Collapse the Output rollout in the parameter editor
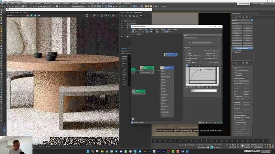The height and width of the screenshot is (154, 275). pos(187,47)
